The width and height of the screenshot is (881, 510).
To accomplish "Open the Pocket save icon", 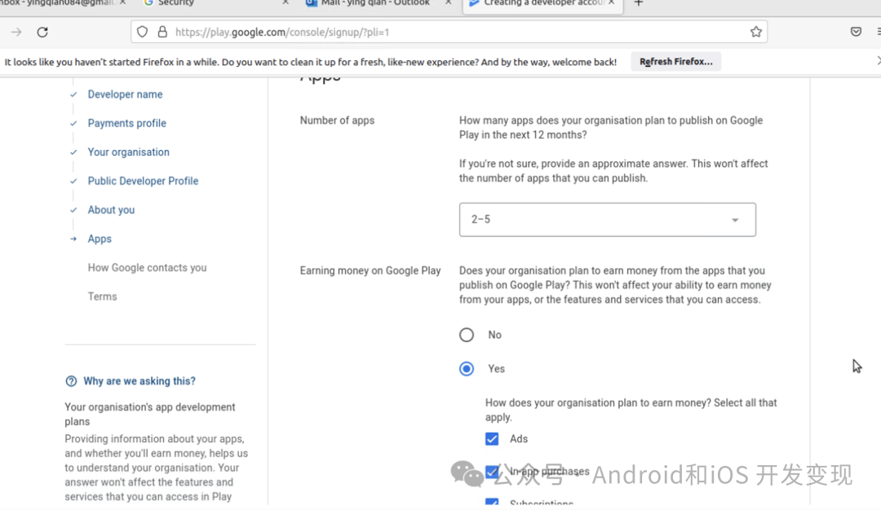I will (x=856, y=32).
